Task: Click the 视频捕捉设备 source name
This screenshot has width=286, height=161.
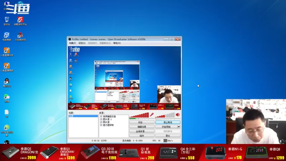Action: click(109, 117)
